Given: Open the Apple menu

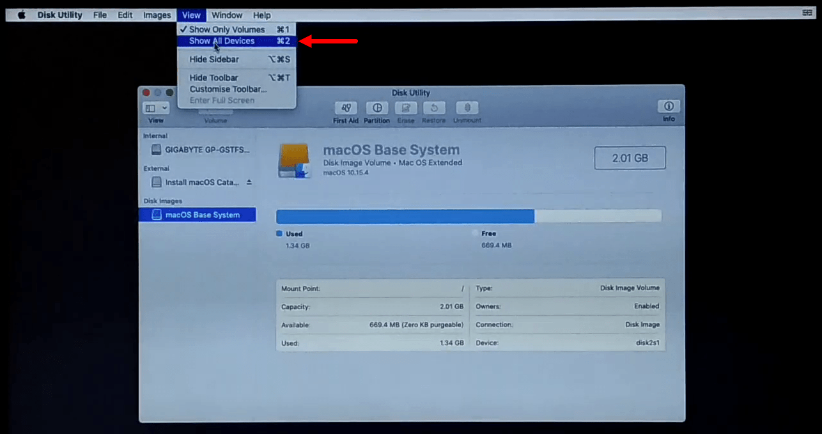Looking at the screenshot, I should [22, 15].
